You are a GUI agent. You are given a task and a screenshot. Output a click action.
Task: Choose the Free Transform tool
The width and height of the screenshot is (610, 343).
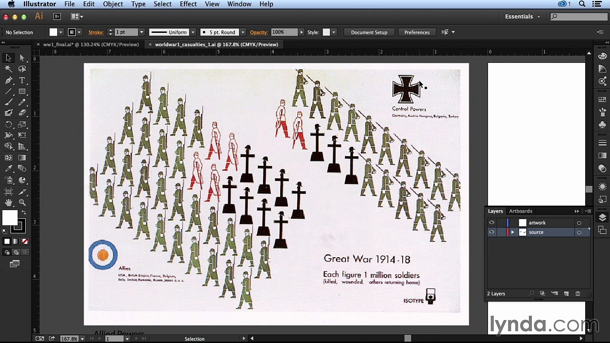coord(22,136)
